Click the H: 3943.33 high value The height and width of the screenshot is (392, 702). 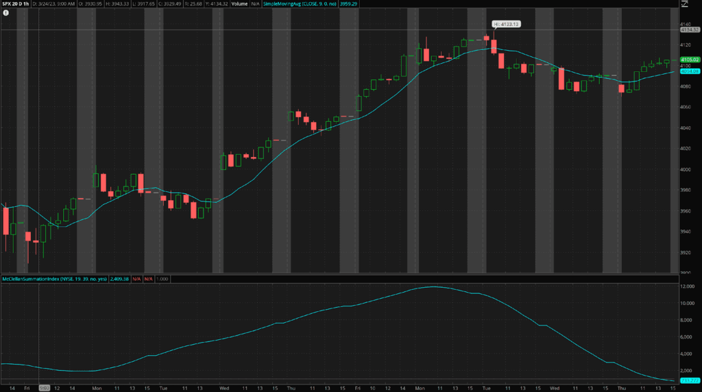(x=117, y=3)
